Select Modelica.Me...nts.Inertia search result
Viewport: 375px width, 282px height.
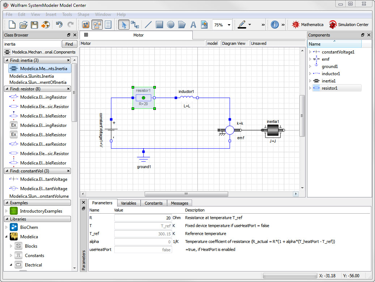(40, 69)
